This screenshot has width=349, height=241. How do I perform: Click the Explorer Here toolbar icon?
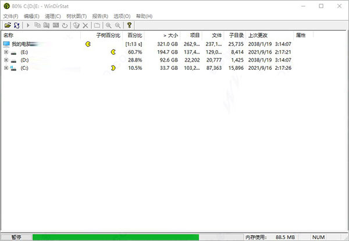47,25
